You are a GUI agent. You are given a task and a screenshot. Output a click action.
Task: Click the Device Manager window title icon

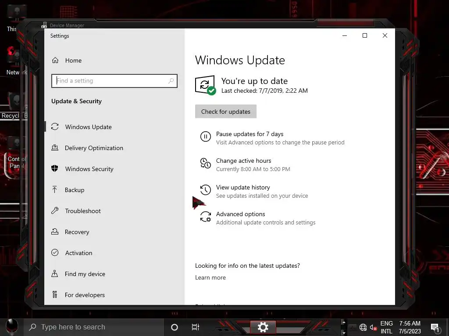[44, 25]
